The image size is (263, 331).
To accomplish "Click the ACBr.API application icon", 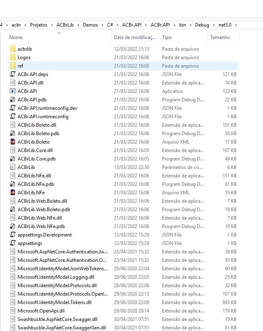I will (x=13, y=91).
